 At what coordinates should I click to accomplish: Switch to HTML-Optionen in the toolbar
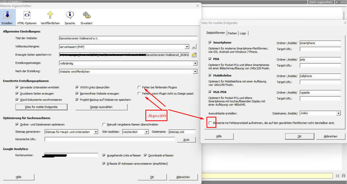pyautogui.click(x=27, y=18)
